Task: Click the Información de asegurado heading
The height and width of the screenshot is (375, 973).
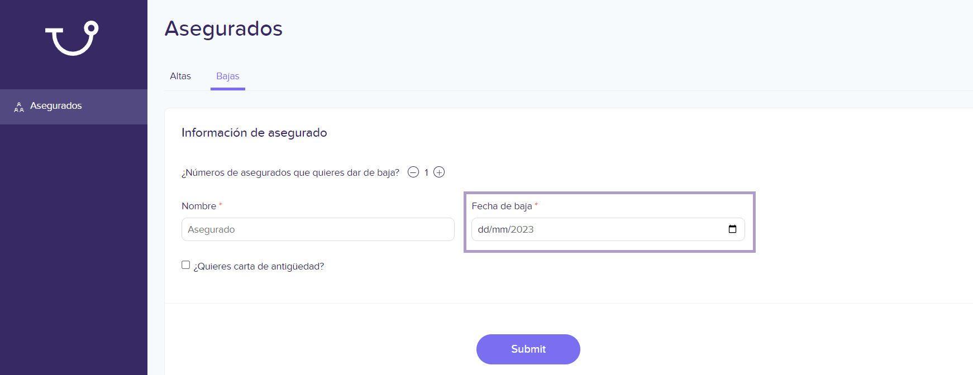Action: point(254,133)
